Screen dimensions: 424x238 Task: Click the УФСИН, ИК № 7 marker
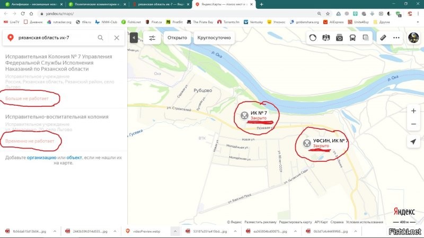tap(307, 143)
